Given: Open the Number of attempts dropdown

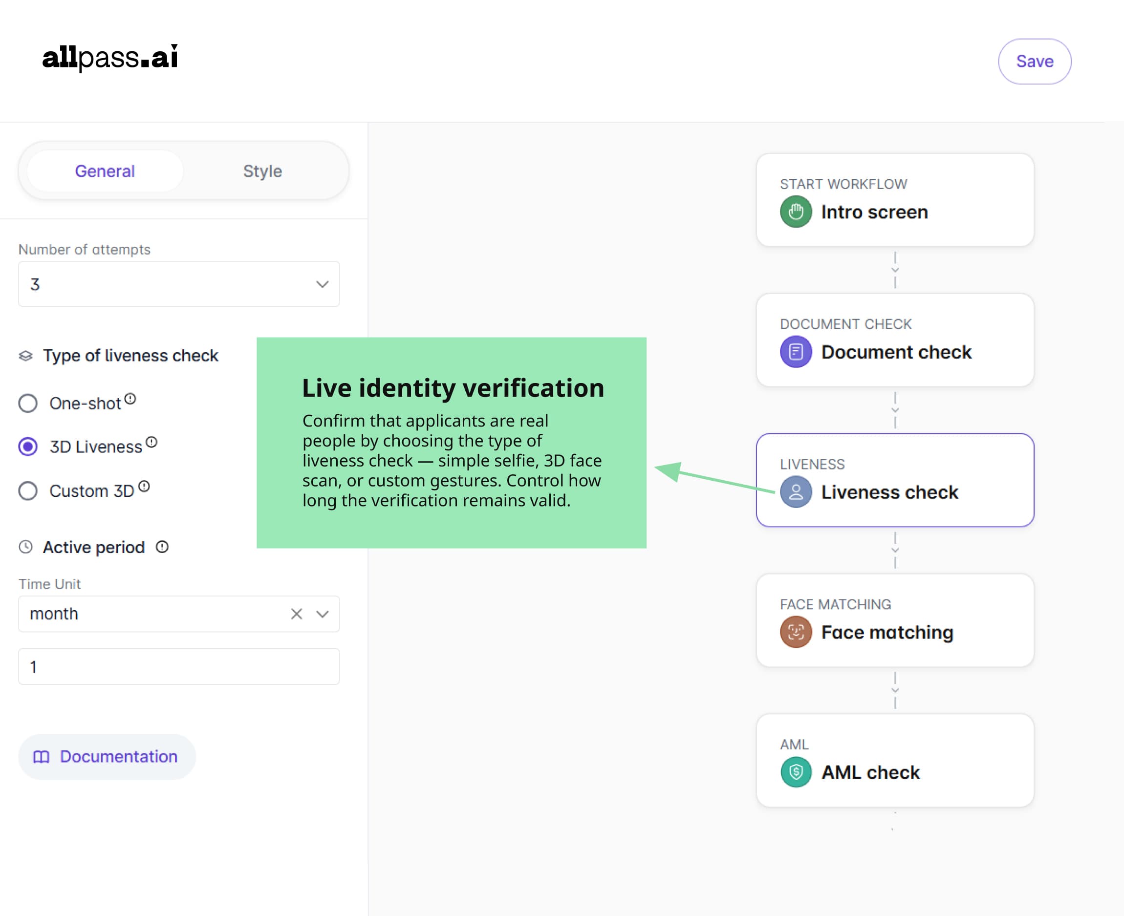Looking at the screenshot, I should click(x=179, y=284).
